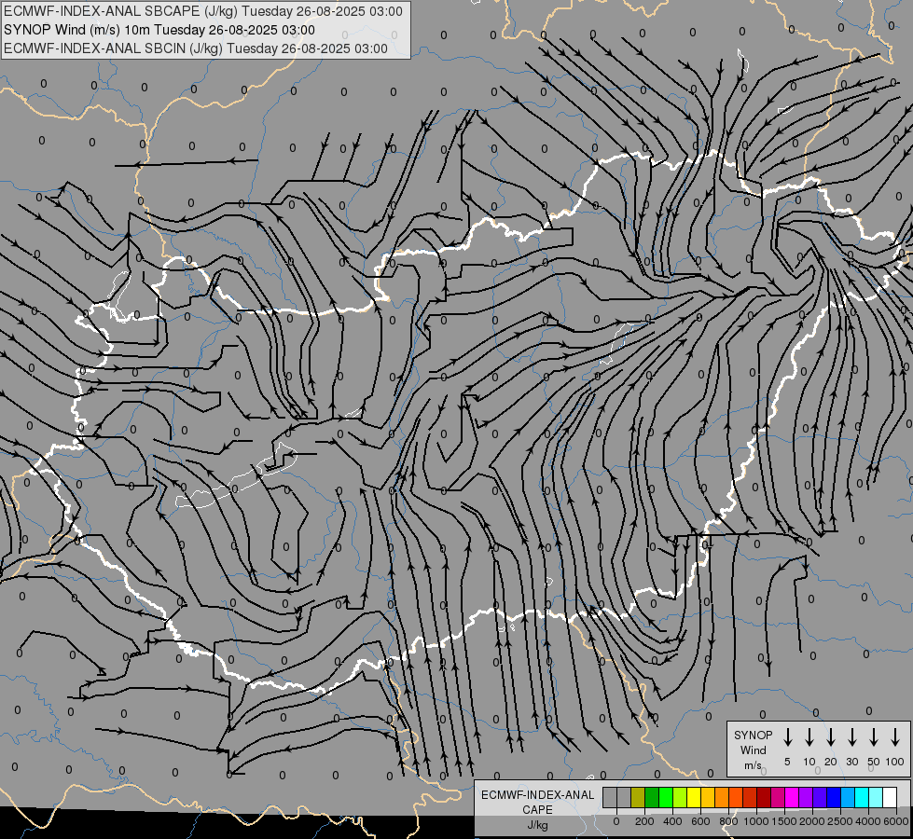Click the 1500 tick label on CAPE scale
The image size is (913, 839).
tap(784, 821)
